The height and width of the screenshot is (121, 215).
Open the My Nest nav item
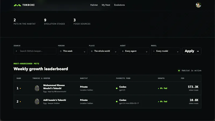click(106, 5)
